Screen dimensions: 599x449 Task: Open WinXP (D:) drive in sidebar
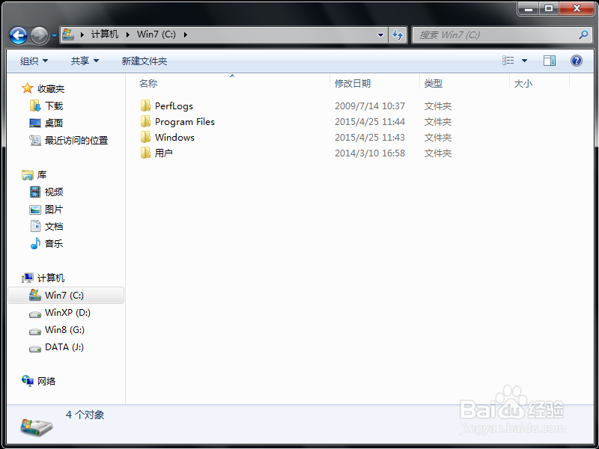click(x=67, y=312)
